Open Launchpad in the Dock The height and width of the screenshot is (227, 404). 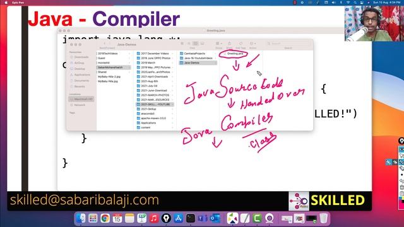(x=93, y=218)
